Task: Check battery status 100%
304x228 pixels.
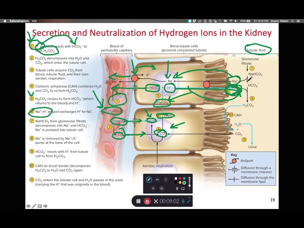Action: point(245,21)
